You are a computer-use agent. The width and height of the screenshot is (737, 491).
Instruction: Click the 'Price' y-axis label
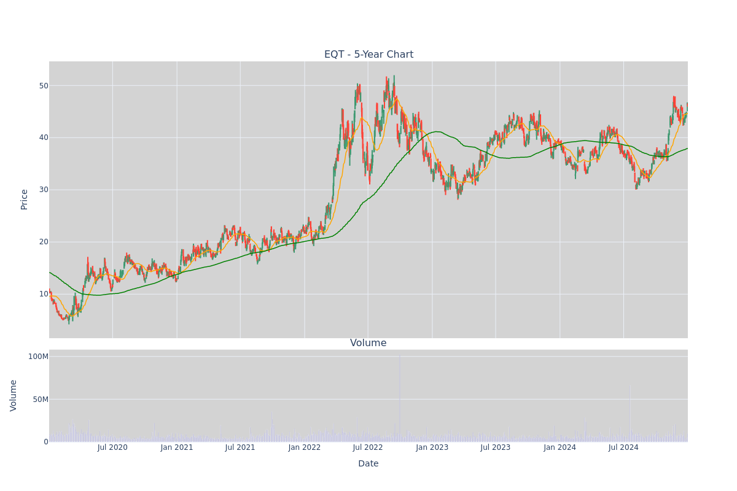(25, 199)
